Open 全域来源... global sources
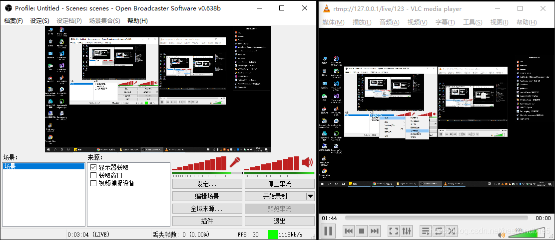This screenshot has height=240, width=555. click(x=207, y=209)
